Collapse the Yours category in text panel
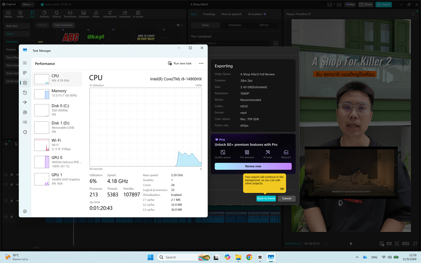This screenshot has width=421, height=263. (16, 34)
